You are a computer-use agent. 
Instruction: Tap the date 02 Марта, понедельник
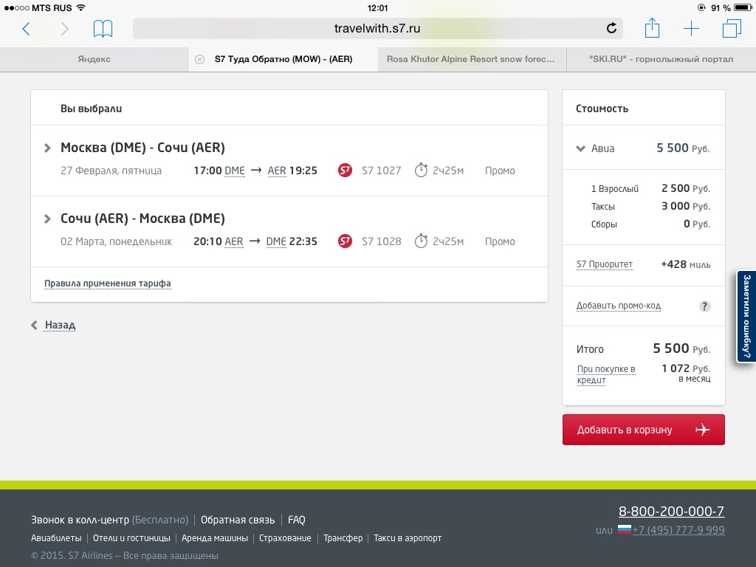[116, 241]
